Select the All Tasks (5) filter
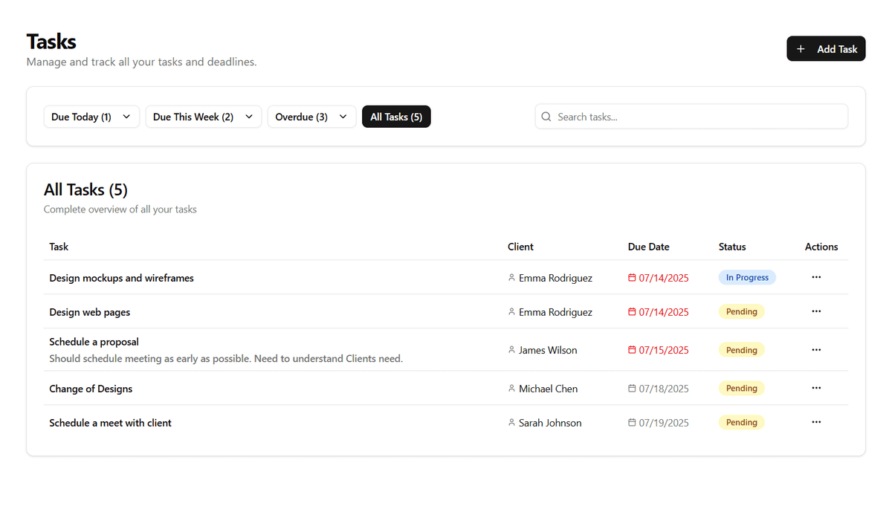 (396, 117)
